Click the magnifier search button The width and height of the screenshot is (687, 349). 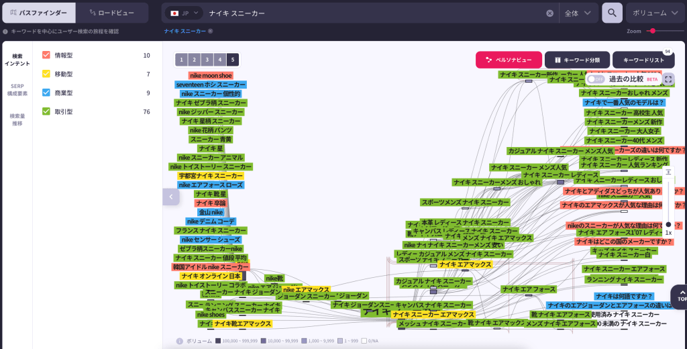point(611,13)
